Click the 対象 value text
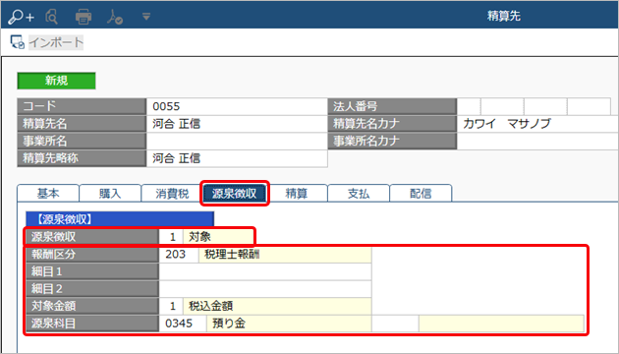The width and height of the screenshot is (619, 354). pos(199,237)
